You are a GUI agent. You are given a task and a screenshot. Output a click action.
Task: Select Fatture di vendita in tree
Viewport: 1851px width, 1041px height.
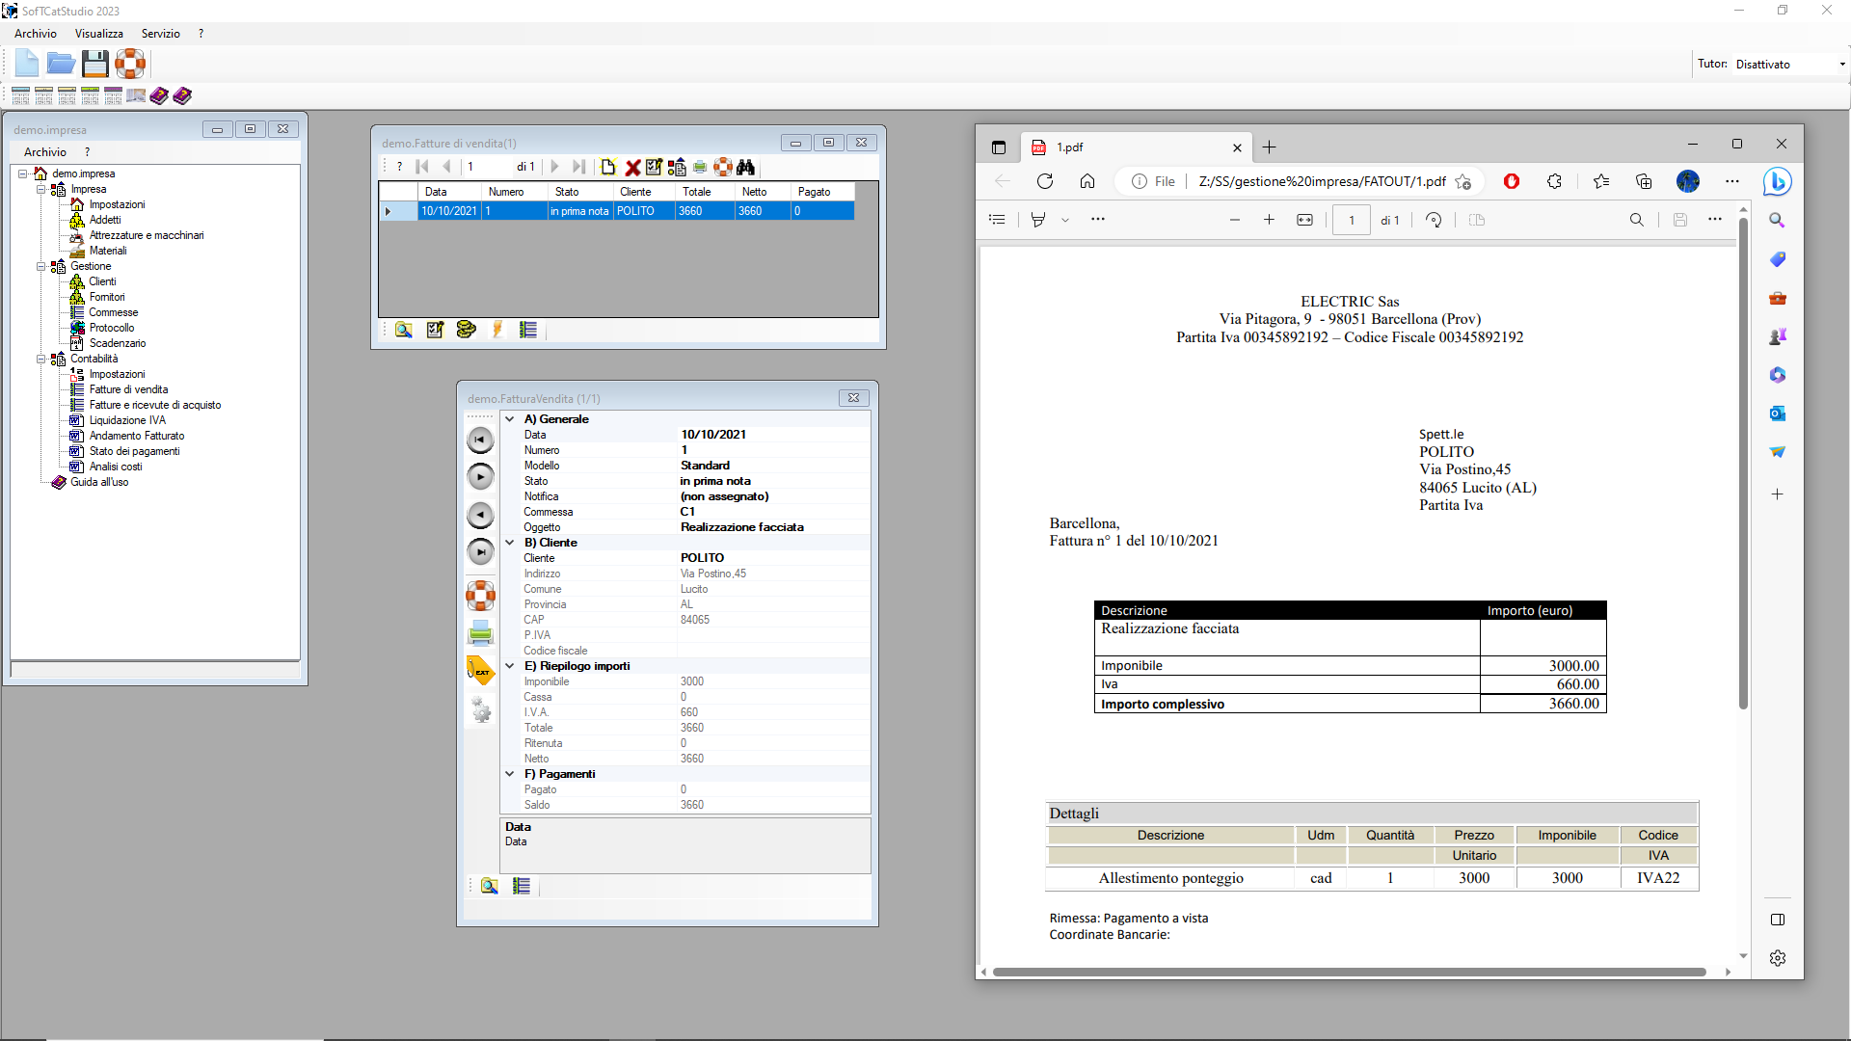(x=128, y=389)
